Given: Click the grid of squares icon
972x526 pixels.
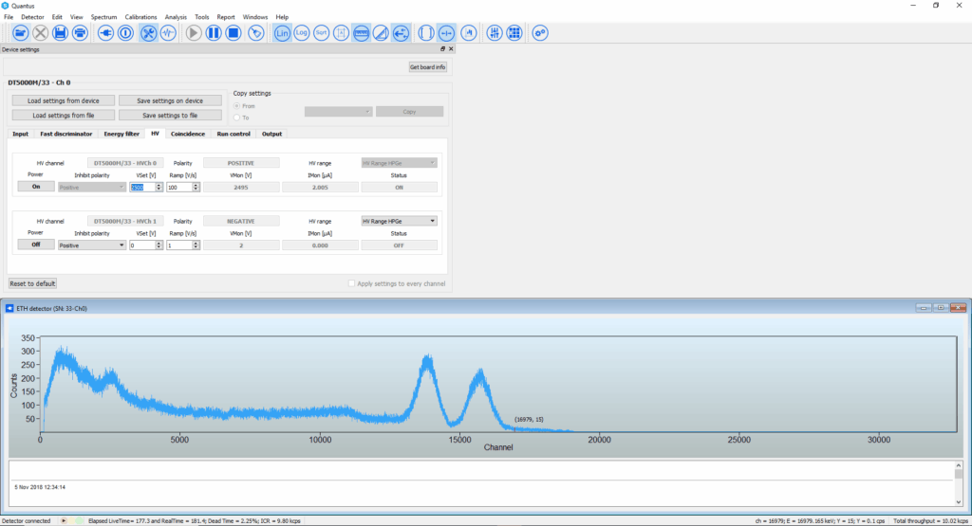Looking at the screenshot, I should (514, 33).
